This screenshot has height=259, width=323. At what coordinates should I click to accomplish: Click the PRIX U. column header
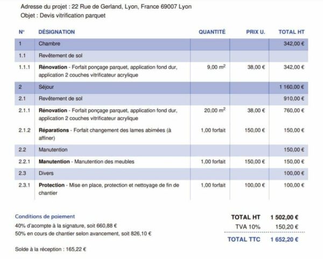point(255,32)
